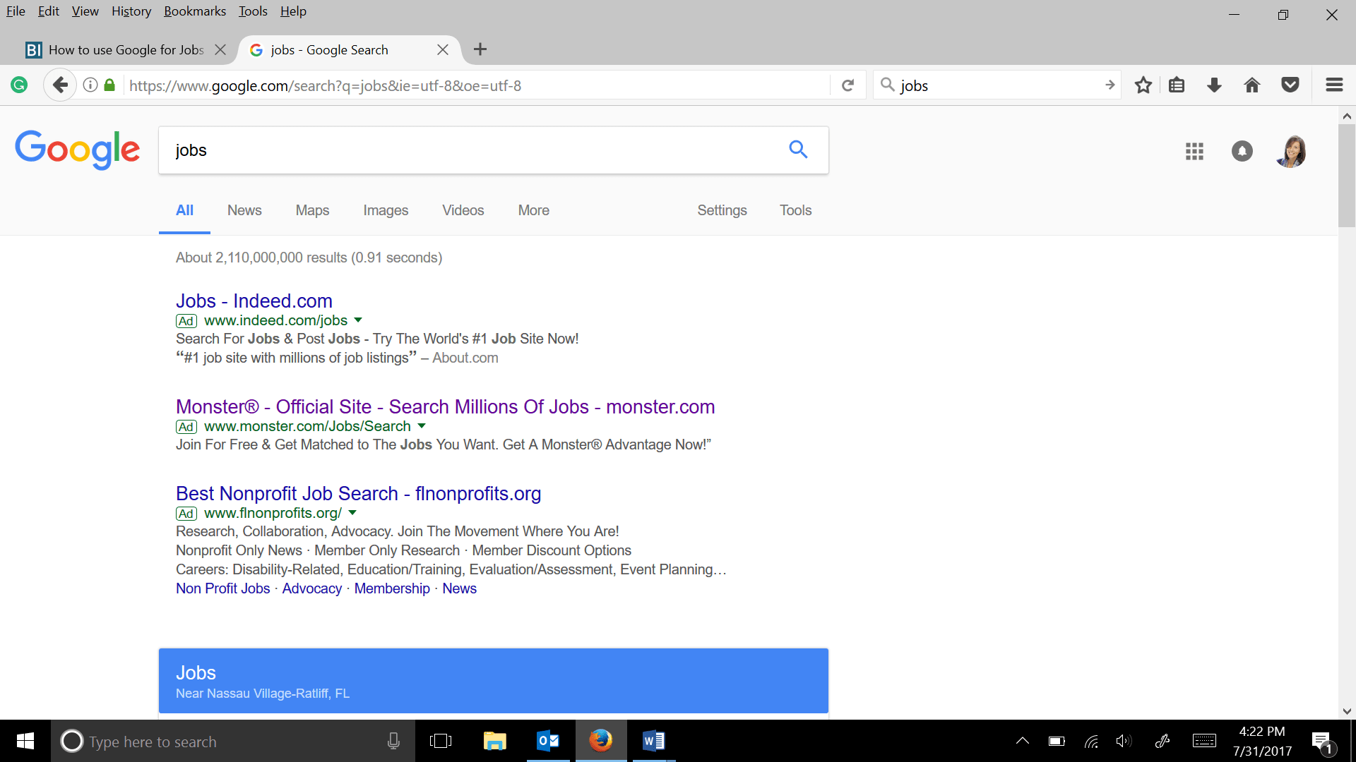
Task: Expand the Monster ad dropdown arrow
Action: (x=422, y=425)
